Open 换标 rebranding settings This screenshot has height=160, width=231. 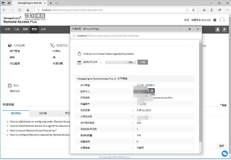(x=12, y=57)
